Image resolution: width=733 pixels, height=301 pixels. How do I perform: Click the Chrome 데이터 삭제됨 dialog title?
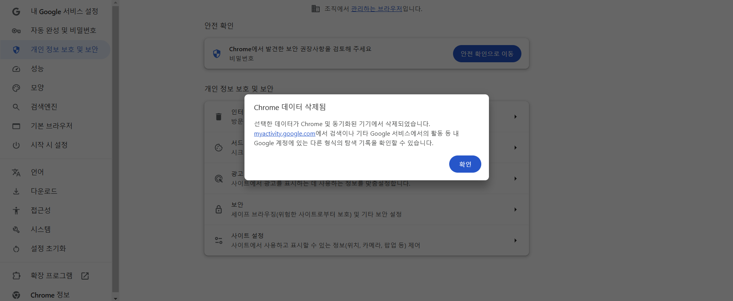[290, 107]
